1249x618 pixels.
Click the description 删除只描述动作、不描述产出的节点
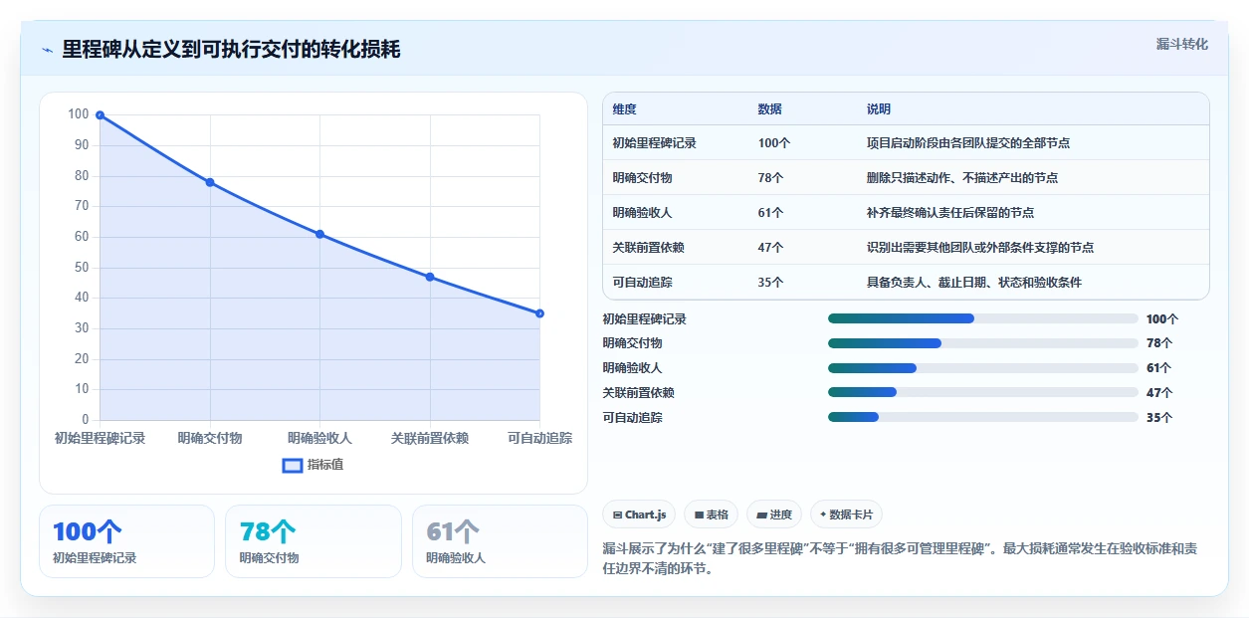tap(962, 178)
